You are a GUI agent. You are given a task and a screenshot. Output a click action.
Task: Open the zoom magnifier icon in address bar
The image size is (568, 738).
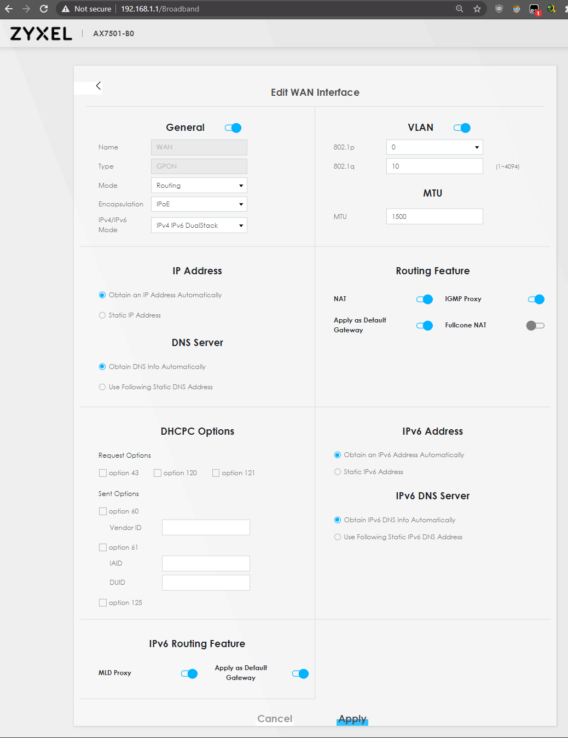[x=460, y=9]
